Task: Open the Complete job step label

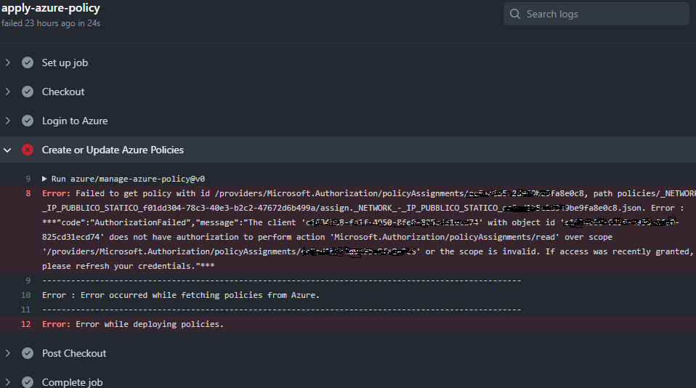Action: click(73, 382)
